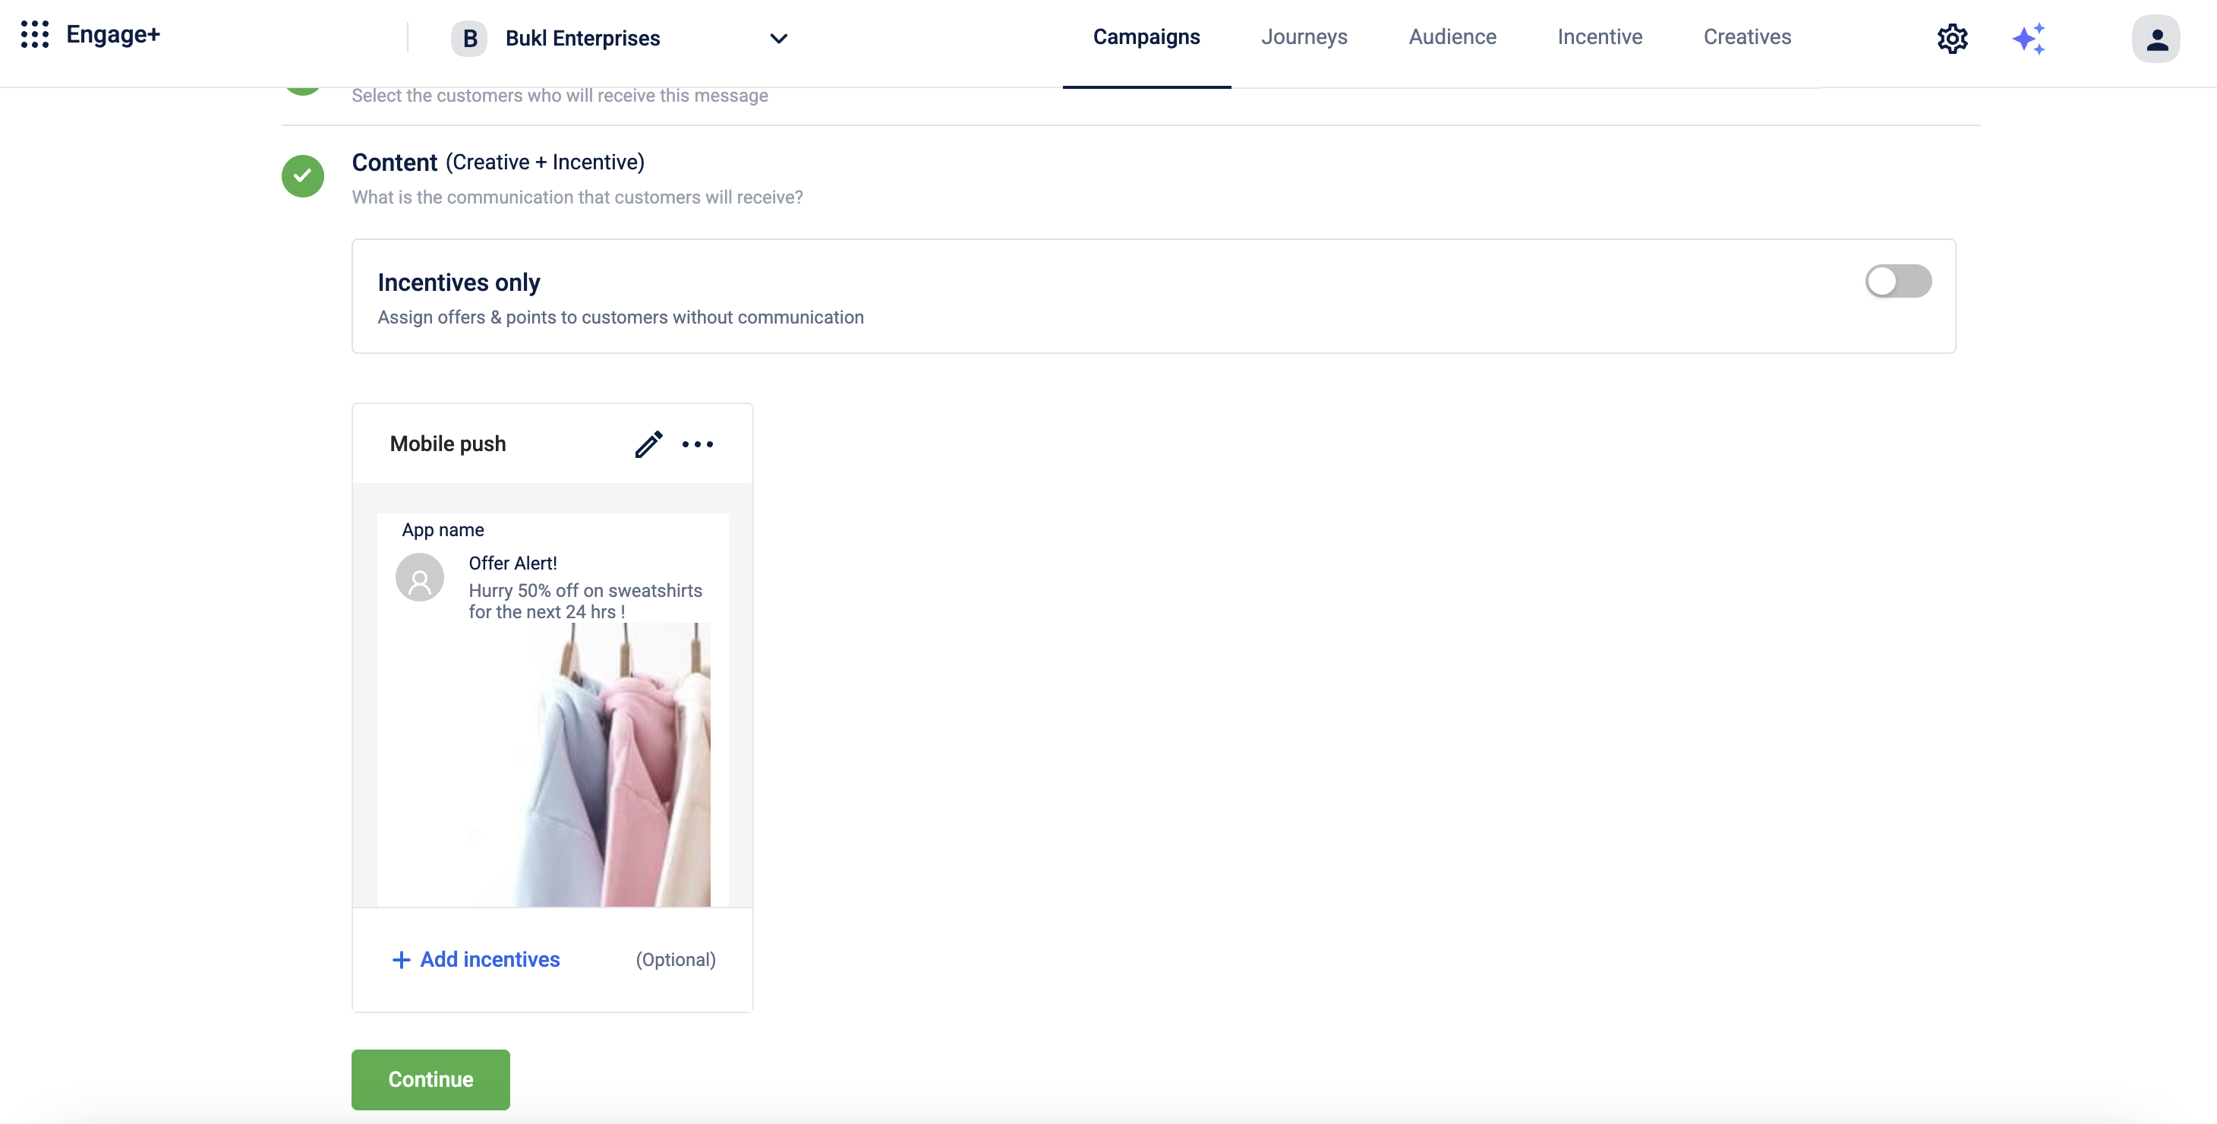Open the user profile avatar
This screenshot has height=1124, width=2217.
(x=2155, y=39)
